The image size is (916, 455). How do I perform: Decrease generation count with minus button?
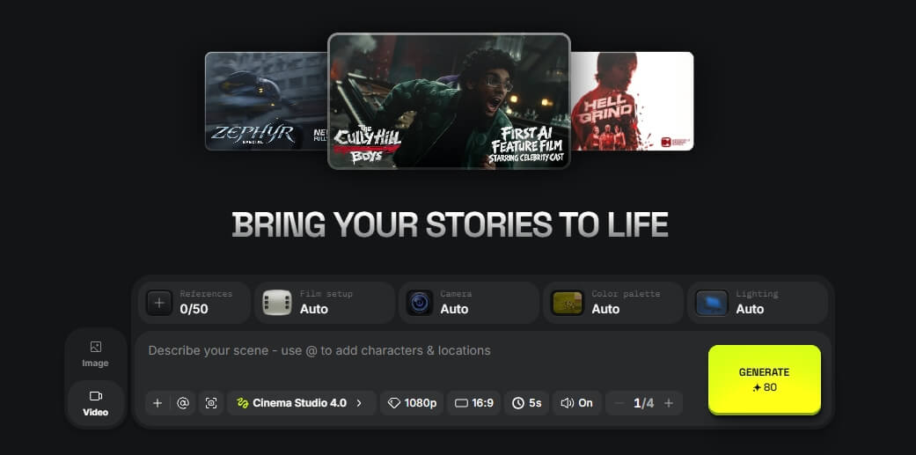pyautogui.click(x=619, y=403)
